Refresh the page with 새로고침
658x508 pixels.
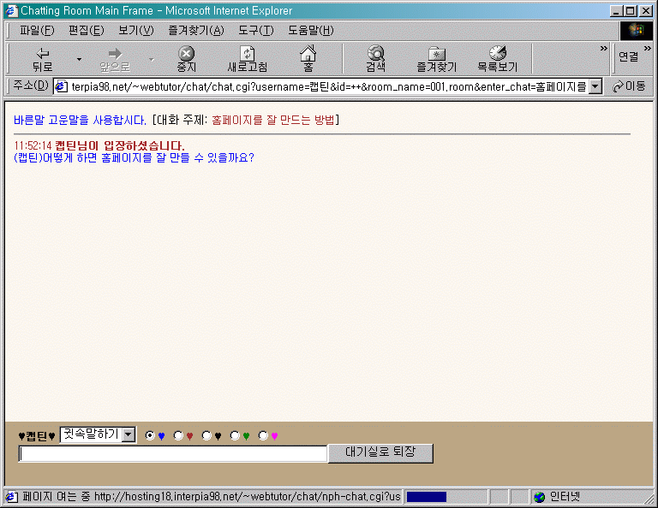247,59
